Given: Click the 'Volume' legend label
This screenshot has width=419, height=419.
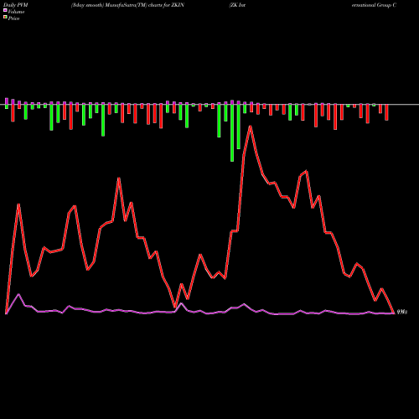Looking at the screenshot, I should pos(16,12).
